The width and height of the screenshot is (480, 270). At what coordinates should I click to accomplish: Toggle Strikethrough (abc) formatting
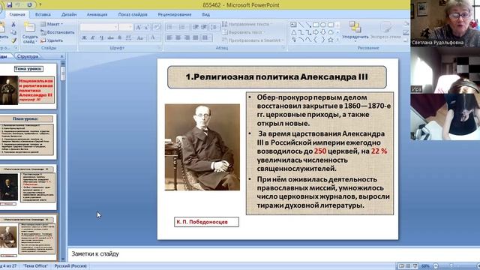coord(110,38)
